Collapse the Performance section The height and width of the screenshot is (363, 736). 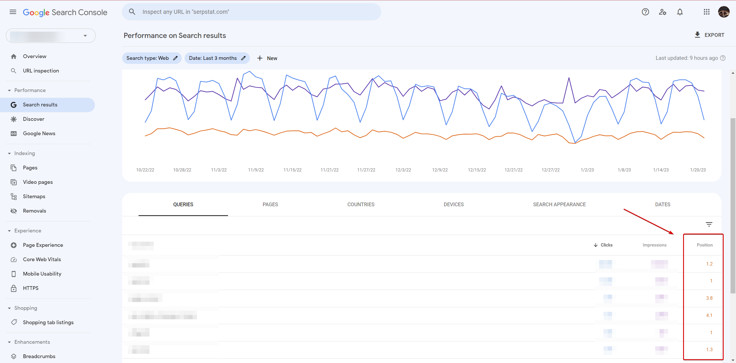(9, 90)
